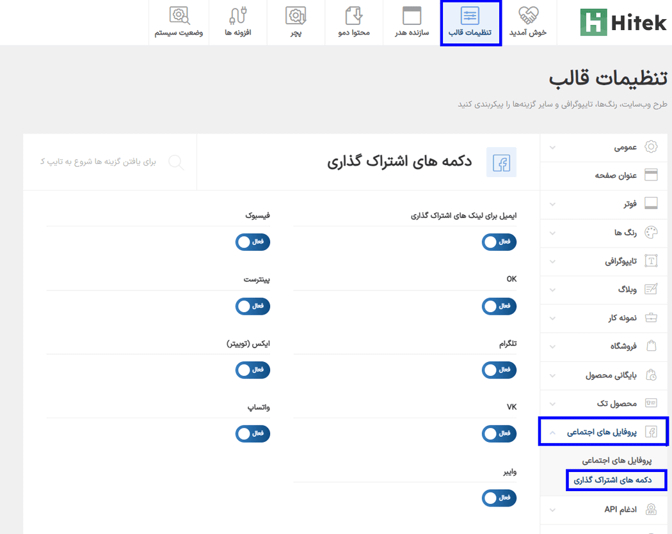Click the عنوان صفحه sidebar icon
This screenshot has width=672, height=534.
coord(651,175)
